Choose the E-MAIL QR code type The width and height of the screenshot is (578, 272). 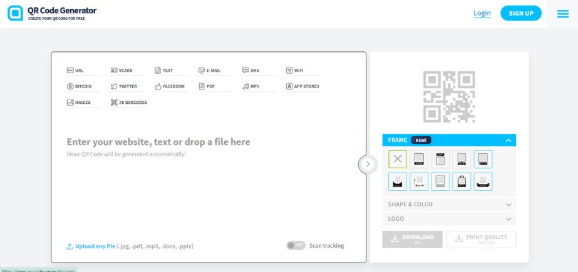tap(215, 70)
